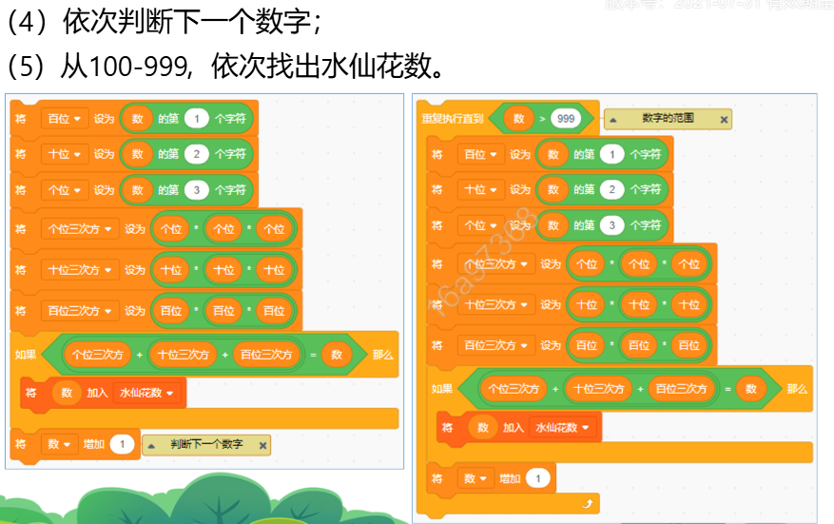Click the 如果 label inside the repeat-until loop
This screenshot has width=834, height=524.
[x=441, y=389]
